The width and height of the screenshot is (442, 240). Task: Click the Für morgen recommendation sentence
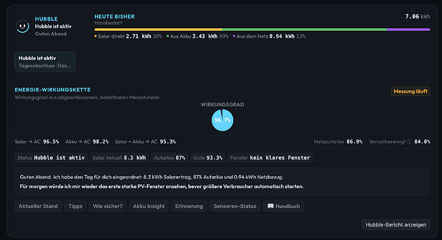(161, 186)
